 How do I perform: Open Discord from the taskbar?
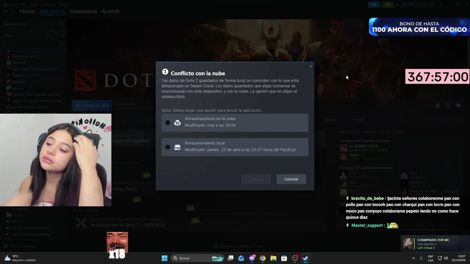pos(252,258)
